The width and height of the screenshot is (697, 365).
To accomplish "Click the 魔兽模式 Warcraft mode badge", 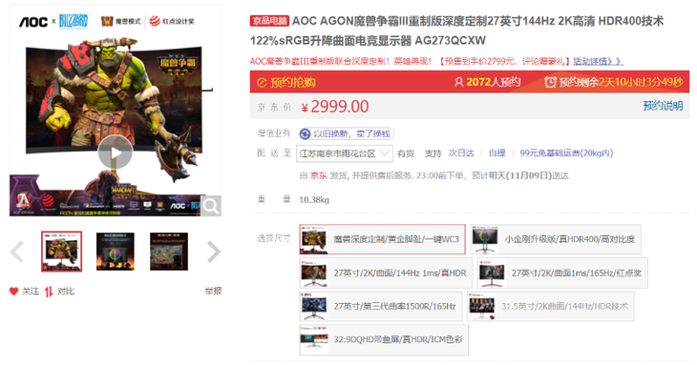I will (x=121, y=21).
